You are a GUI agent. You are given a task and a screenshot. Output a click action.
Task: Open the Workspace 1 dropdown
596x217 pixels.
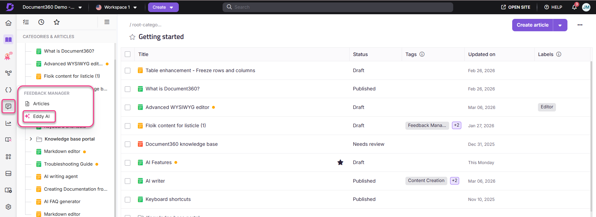tap(116, 7)
